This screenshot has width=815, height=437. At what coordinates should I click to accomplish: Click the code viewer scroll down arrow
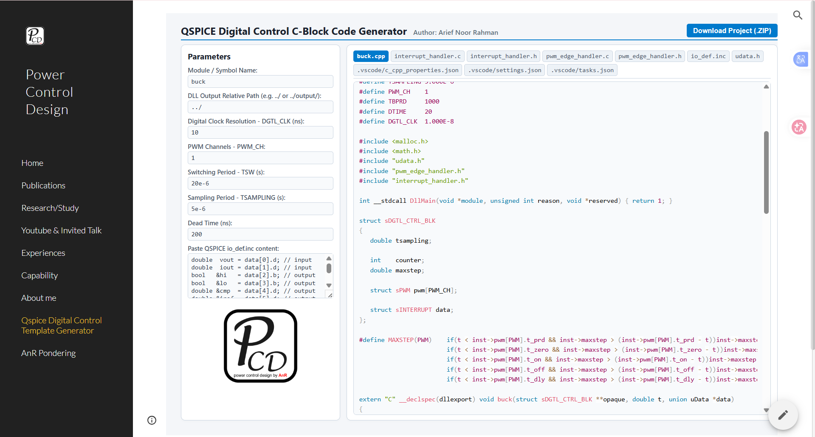click(766, 410)
